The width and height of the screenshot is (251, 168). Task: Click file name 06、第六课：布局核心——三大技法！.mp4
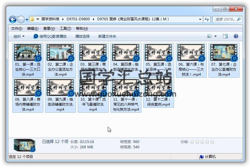coord(191,69)
